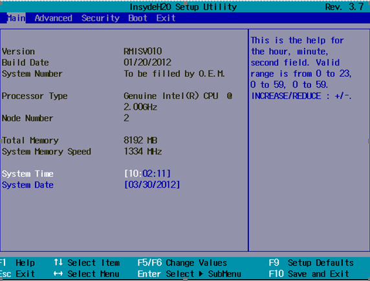This screenshot has height=281, width=370.
Task: Click the up/down arrows Select Item icon
Action: pyautogui.click(x=58, y=262)
